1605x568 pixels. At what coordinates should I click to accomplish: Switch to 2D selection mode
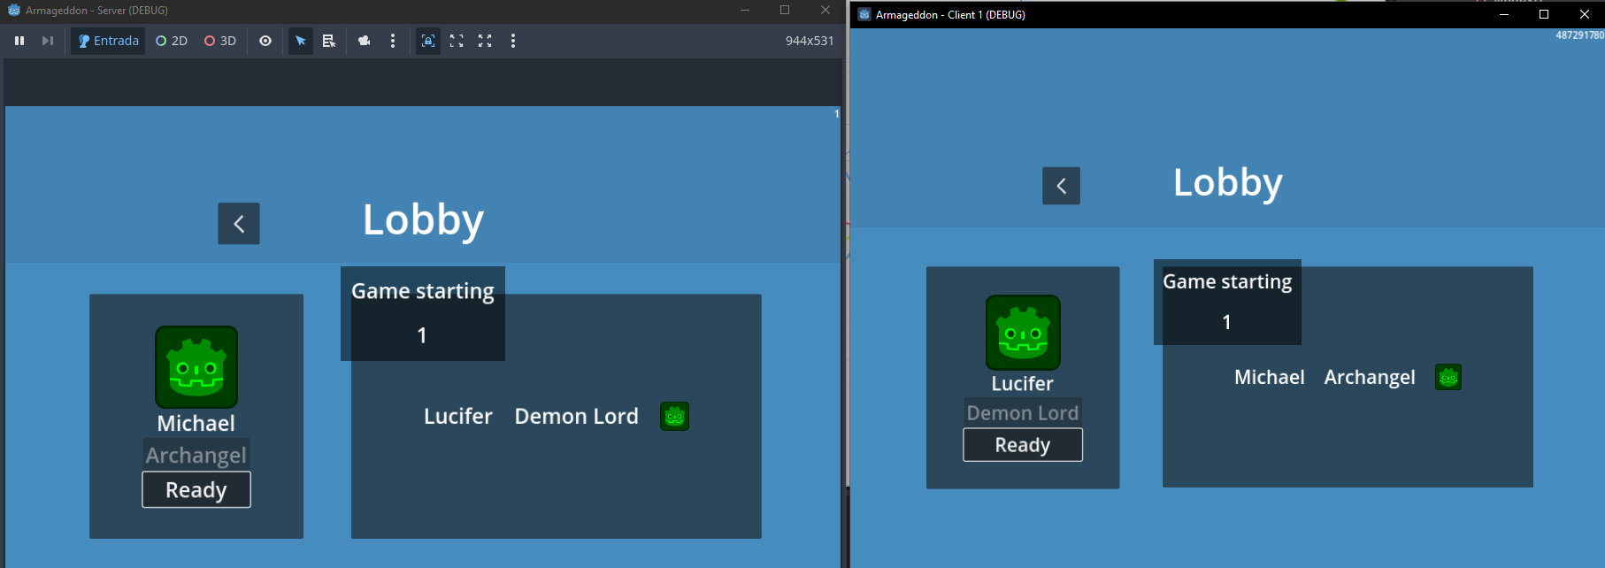pos(172,41)
